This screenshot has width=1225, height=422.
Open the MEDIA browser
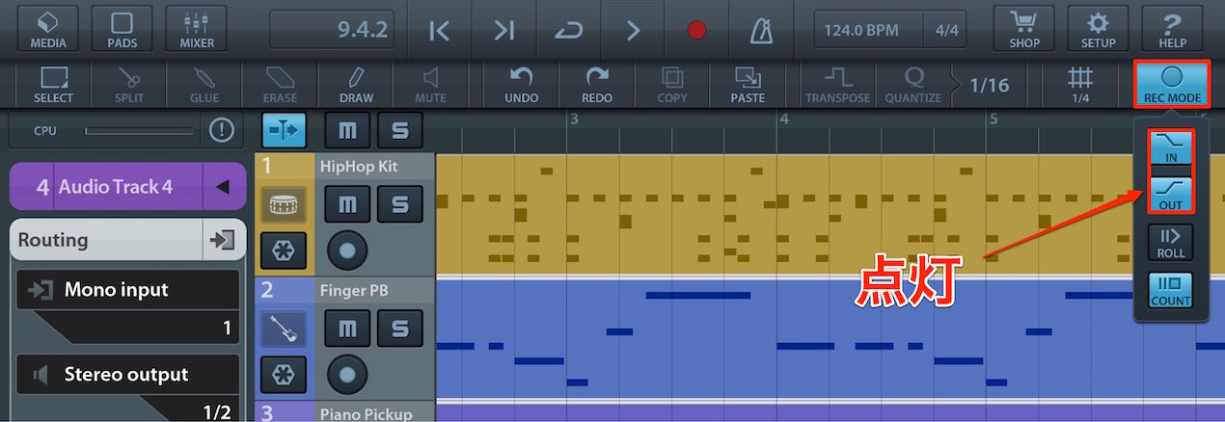(48, 29)
